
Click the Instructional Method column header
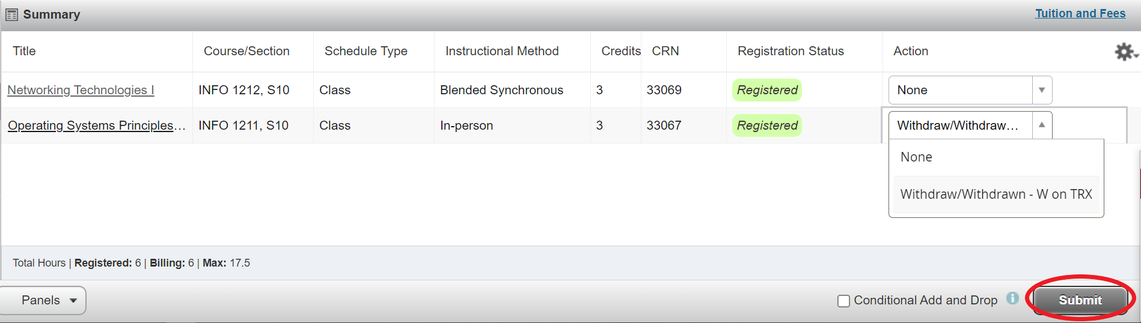[x=501, y=51]
